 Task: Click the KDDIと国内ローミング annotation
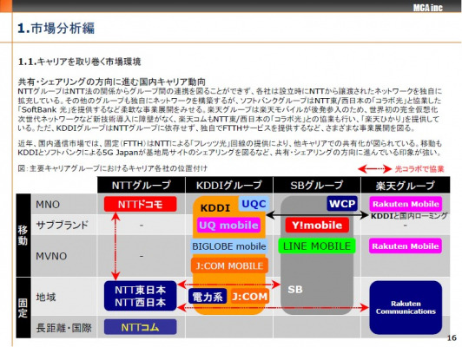pos(409,216)
